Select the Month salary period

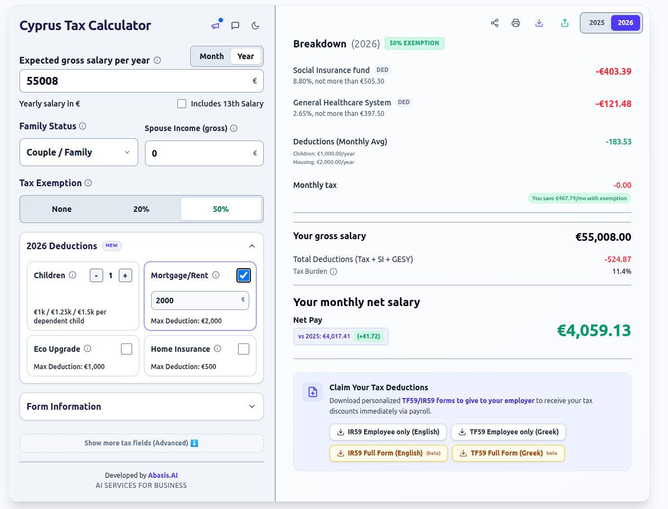211,56
